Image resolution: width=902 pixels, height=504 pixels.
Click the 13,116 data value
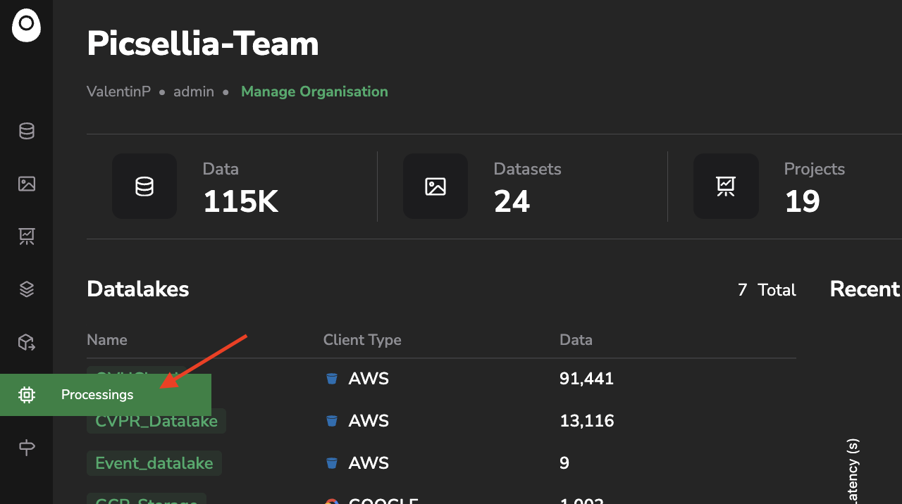tap(586, 421)
